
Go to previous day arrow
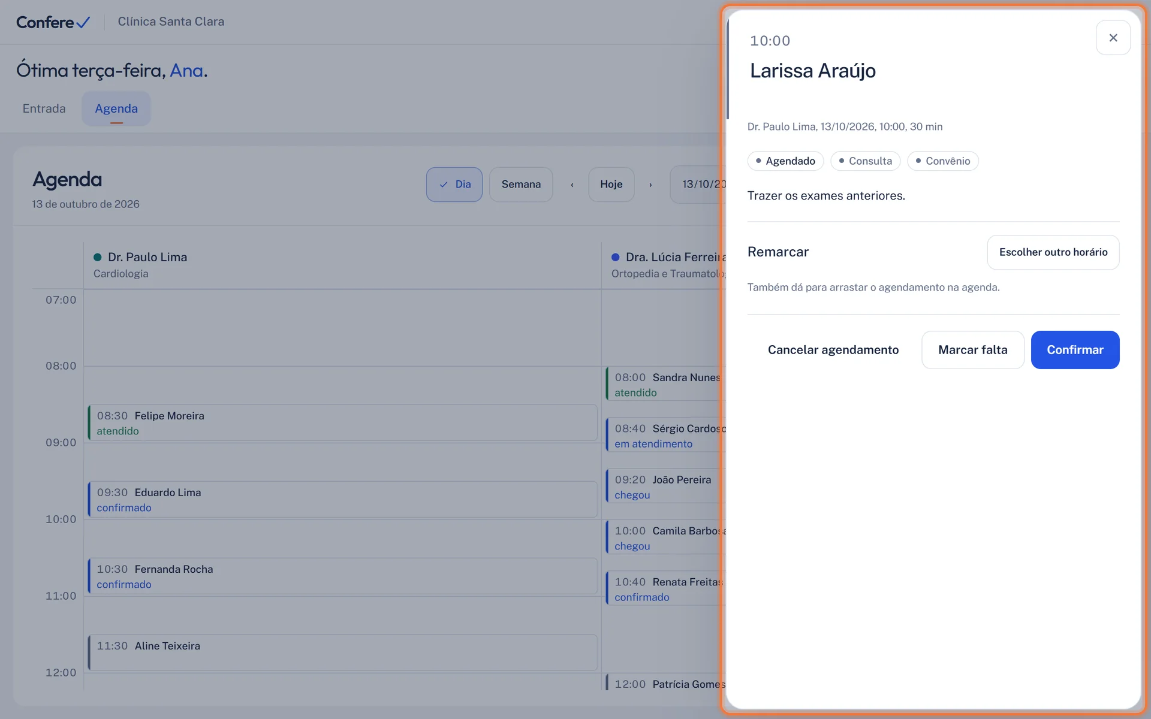pyautogui.click(x=572, y=185)
